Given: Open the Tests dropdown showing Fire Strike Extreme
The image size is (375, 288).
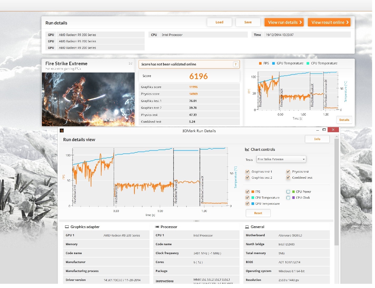Looking at the screenshot, I should (x=281, y=159).
